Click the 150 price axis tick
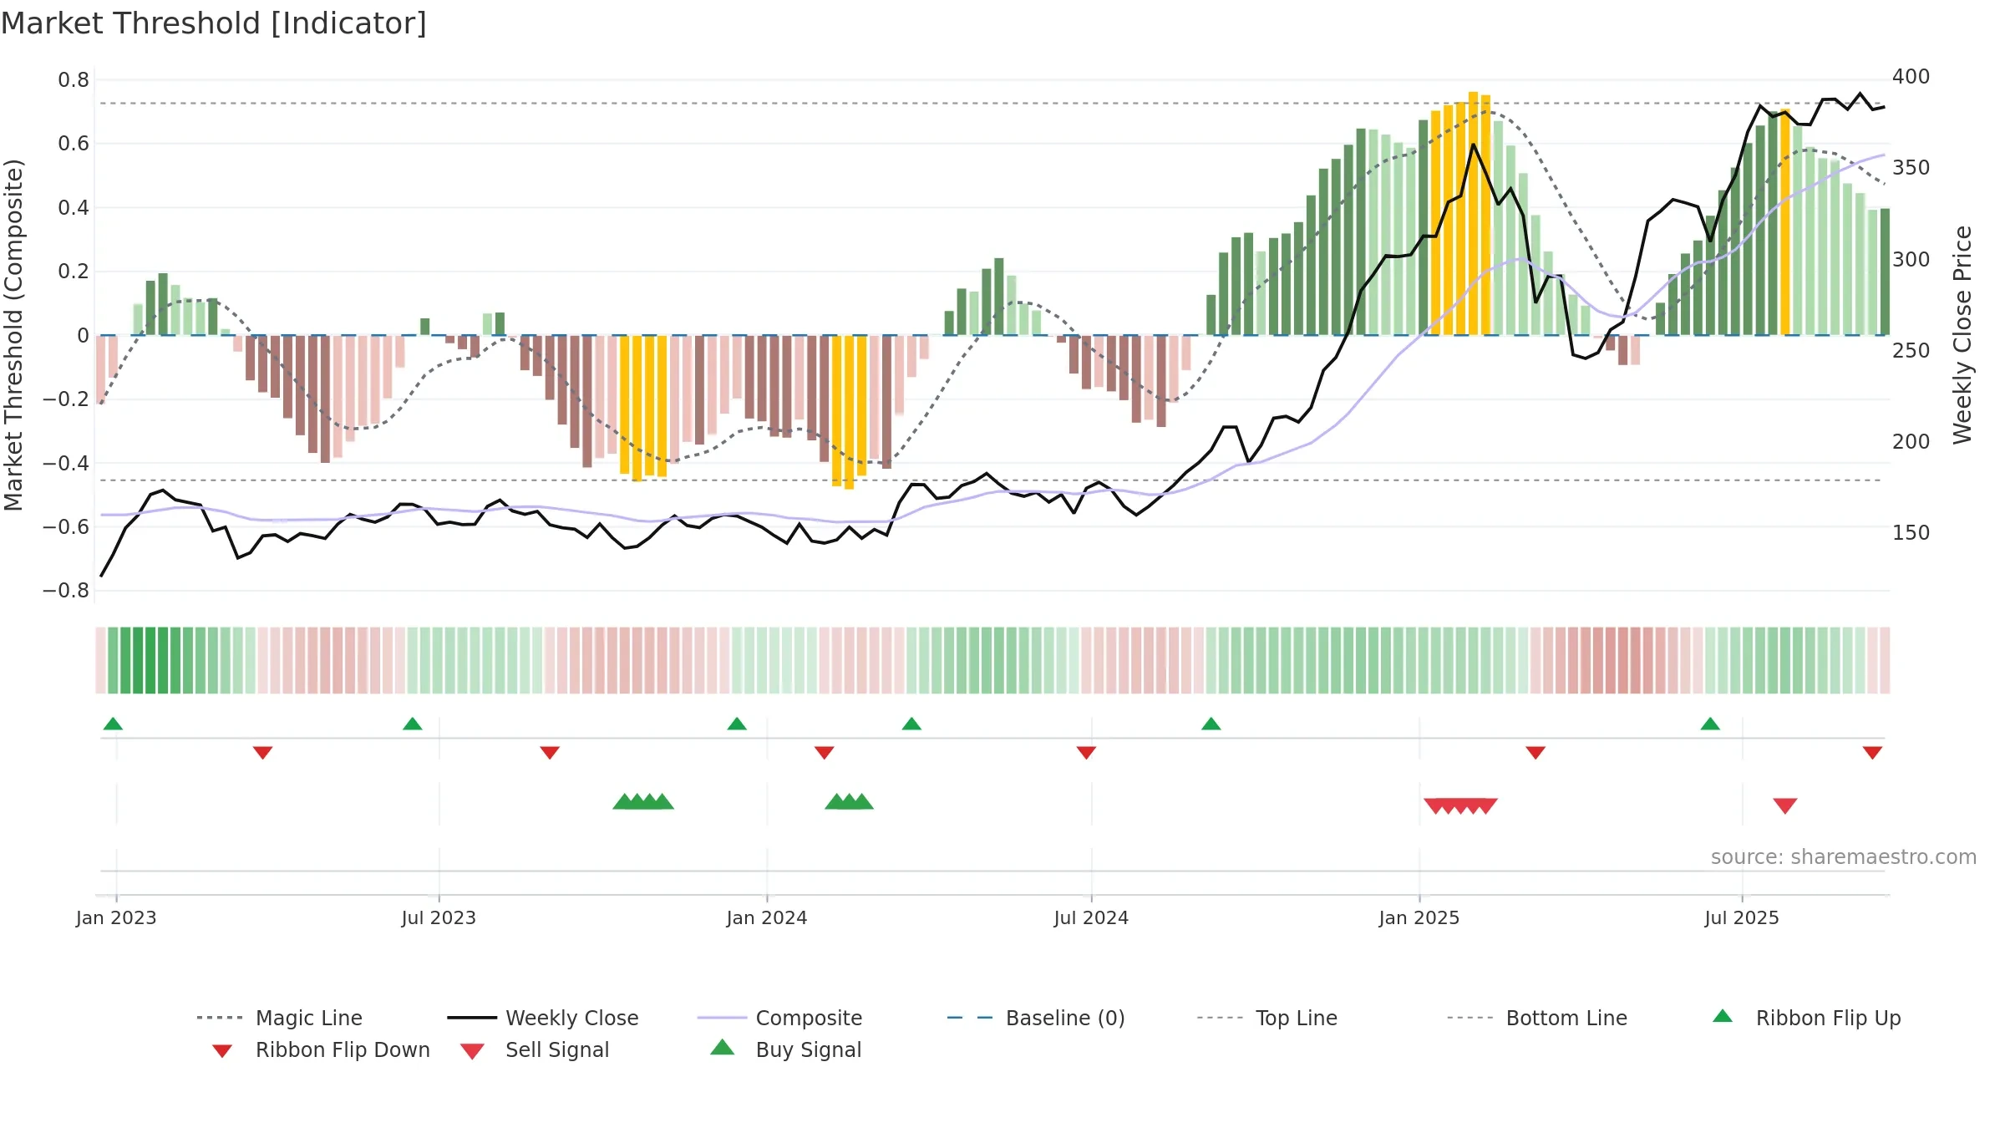The image size is (2005, 1128). [1911, 532]
